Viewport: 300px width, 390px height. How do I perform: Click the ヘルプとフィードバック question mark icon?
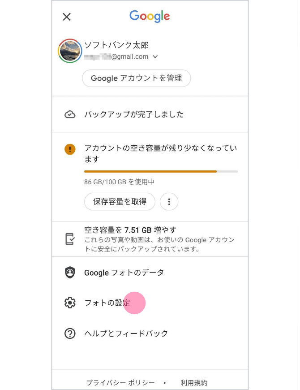(x=70, y=334)
